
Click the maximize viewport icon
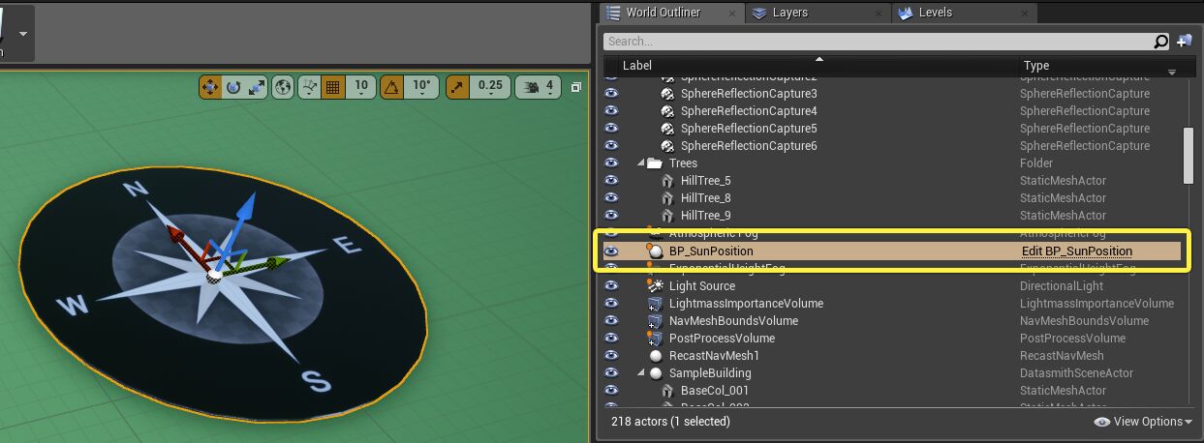[x=576, y=87]
